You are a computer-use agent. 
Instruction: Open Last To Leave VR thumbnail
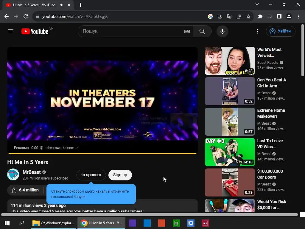[230, 152]
